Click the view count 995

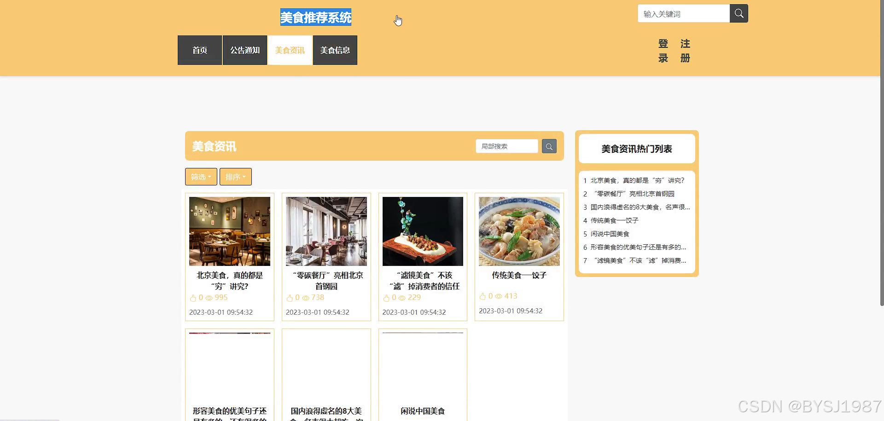[221, 298]
